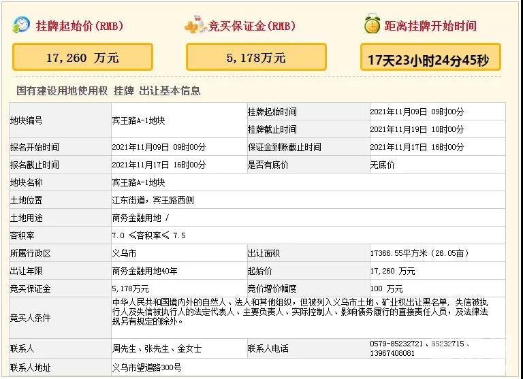Select land location 江东街道，宾王路西侧
The width and height of the screenshot is (523, 379).
(153, 200)
